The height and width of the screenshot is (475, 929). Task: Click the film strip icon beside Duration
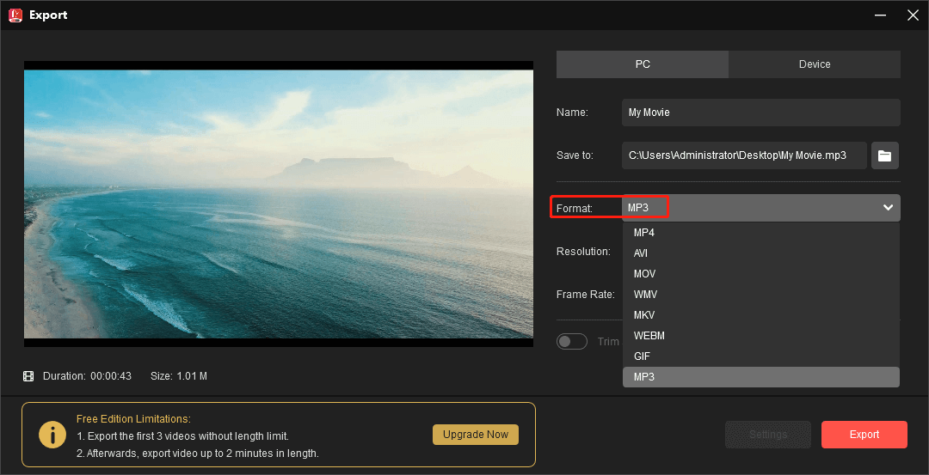tap(28, 376)
